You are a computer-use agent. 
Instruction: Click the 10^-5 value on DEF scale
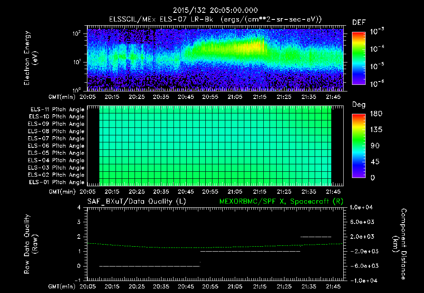(x=377, y=66)
